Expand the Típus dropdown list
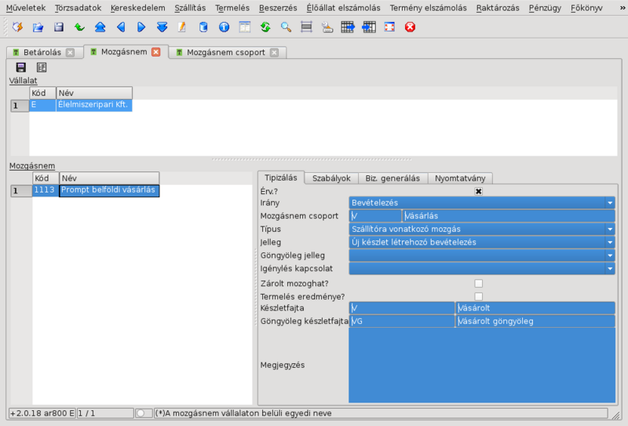Viewport: 628px width, 426px height. (610, 230)
